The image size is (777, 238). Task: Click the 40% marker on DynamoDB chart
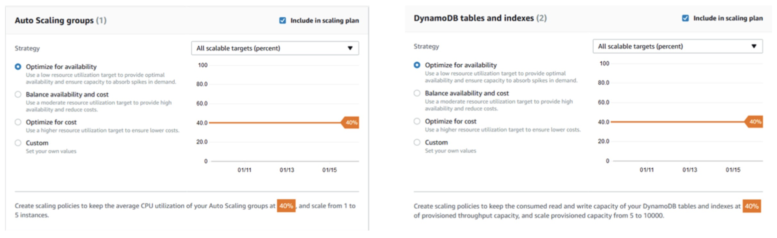[755, 121]
